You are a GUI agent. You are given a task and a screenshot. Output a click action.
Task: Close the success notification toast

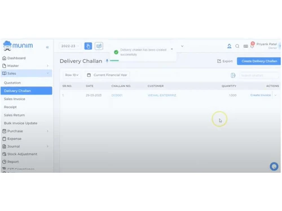coord(171,49)
